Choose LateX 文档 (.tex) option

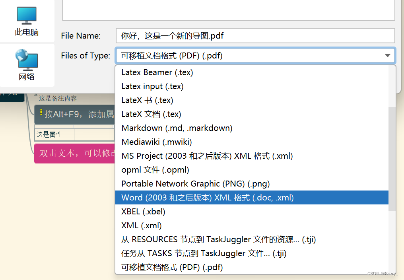252,114
